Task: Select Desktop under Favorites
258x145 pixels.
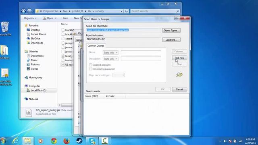Action: [x=33, y=30]
